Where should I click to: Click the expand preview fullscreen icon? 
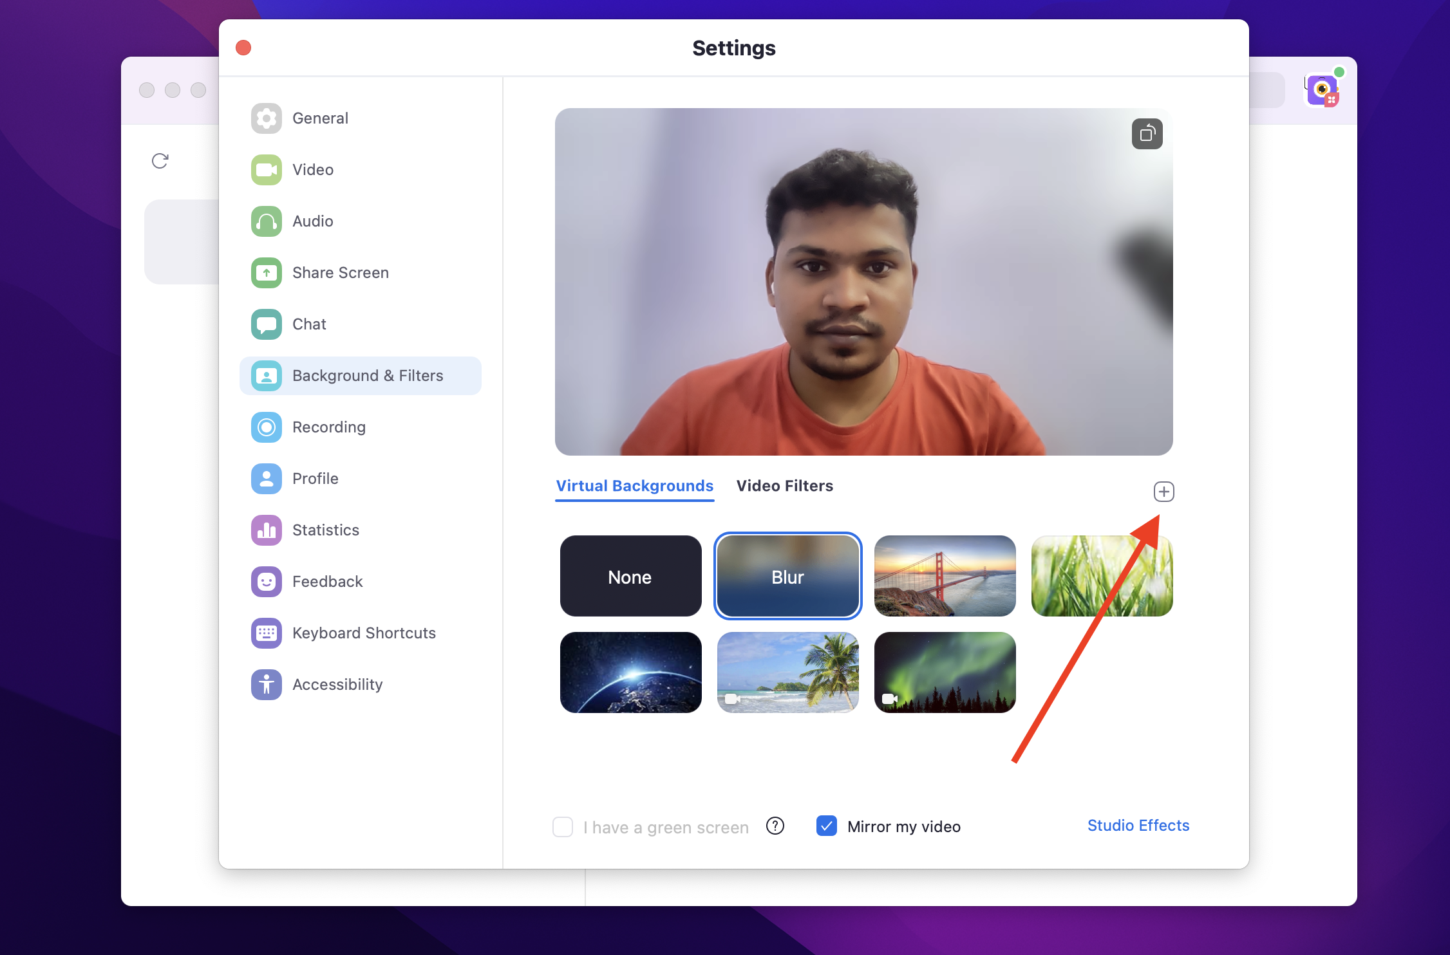[x=1145, y=133]
